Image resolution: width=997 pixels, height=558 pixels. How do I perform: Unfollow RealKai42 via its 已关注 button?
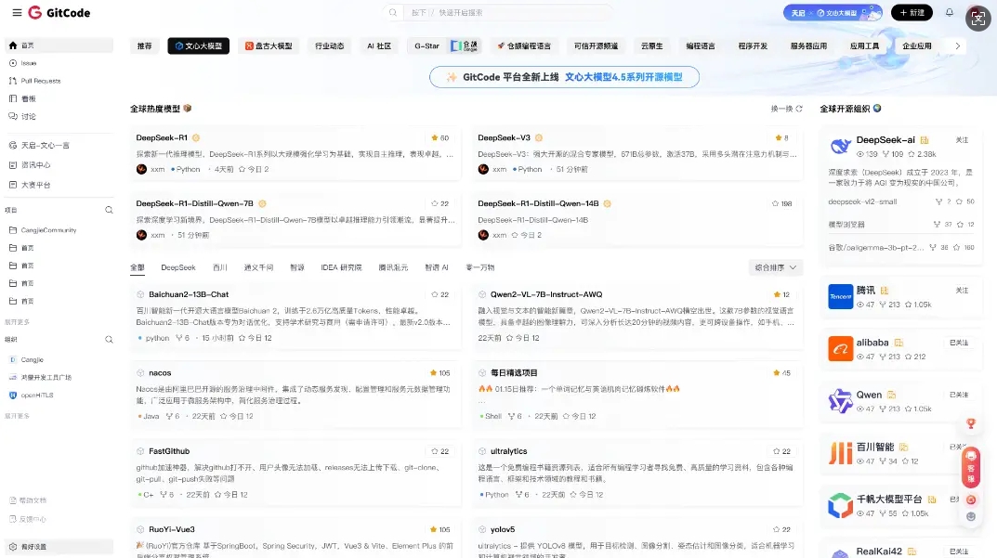coord(959,552)
